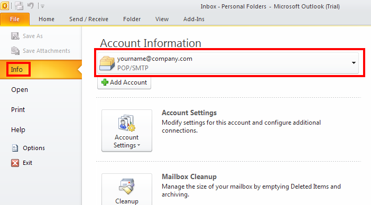Go to the View tab
This screenshot has width=371, height=205.
click(x=162, y=19)
